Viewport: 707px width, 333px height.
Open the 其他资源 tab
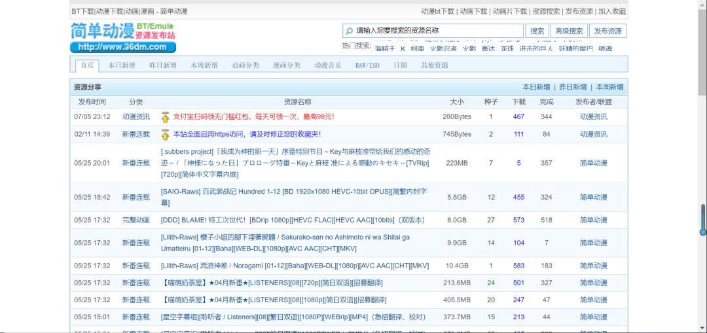point(435,65)
